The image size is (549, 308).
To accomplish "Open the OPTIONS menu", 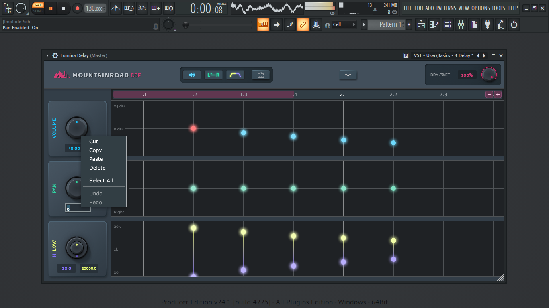I will tap(481, 8).
